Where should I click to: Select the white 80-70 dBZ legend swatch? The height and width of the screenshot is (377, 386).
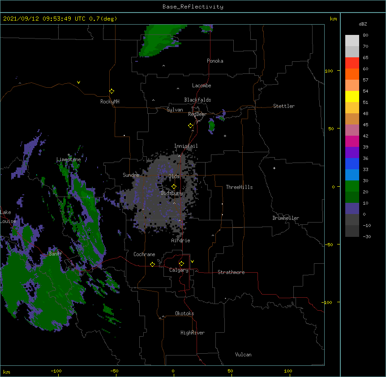[x=352, y=40]
